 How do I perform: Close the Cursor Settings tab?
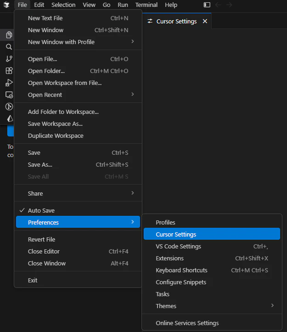pyautogui.click(x=205, y=21)
